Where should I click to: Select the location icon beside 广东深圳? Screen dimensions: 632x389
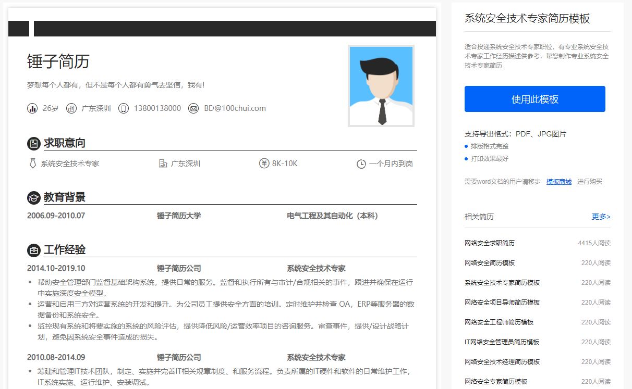pos(71,108)
